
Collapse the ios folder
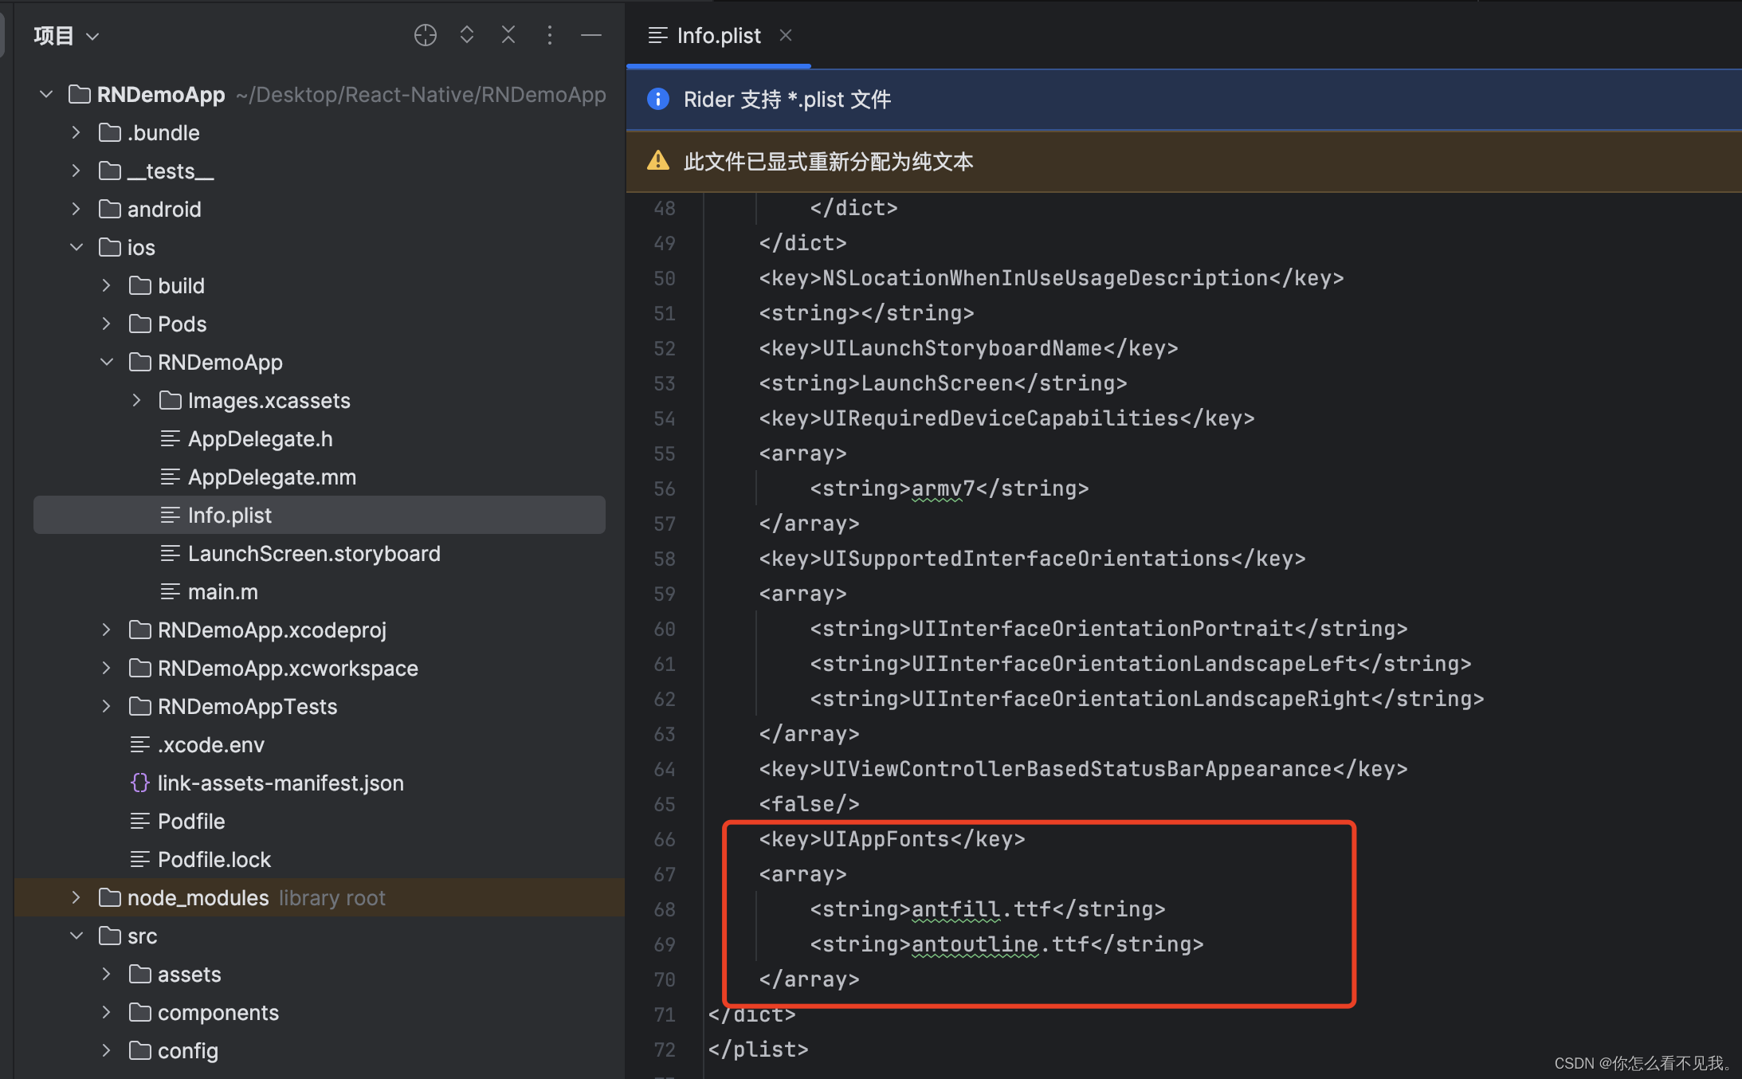77,247
